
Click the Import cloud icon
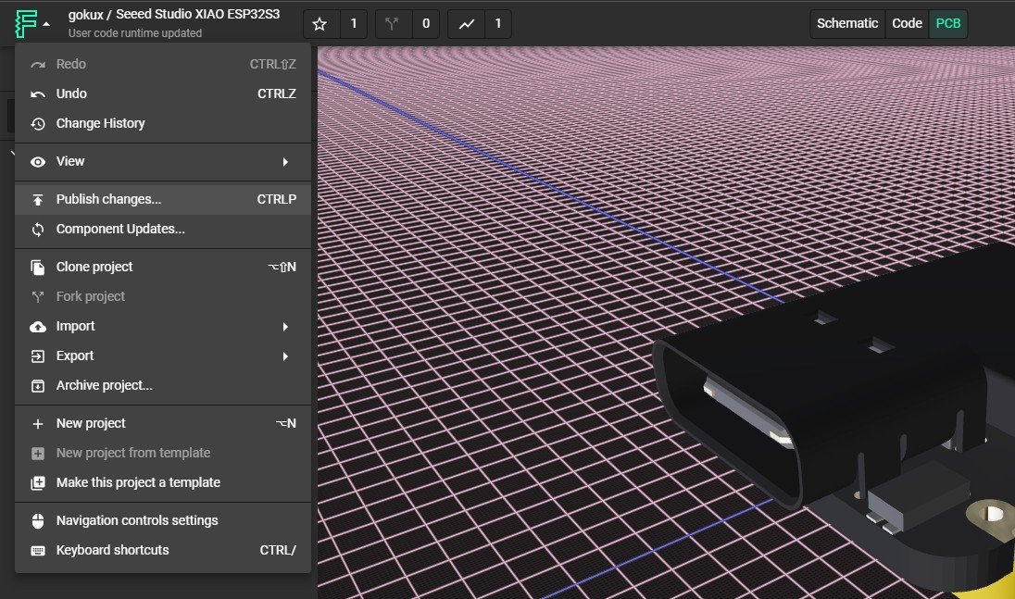[x=37, y=326]
